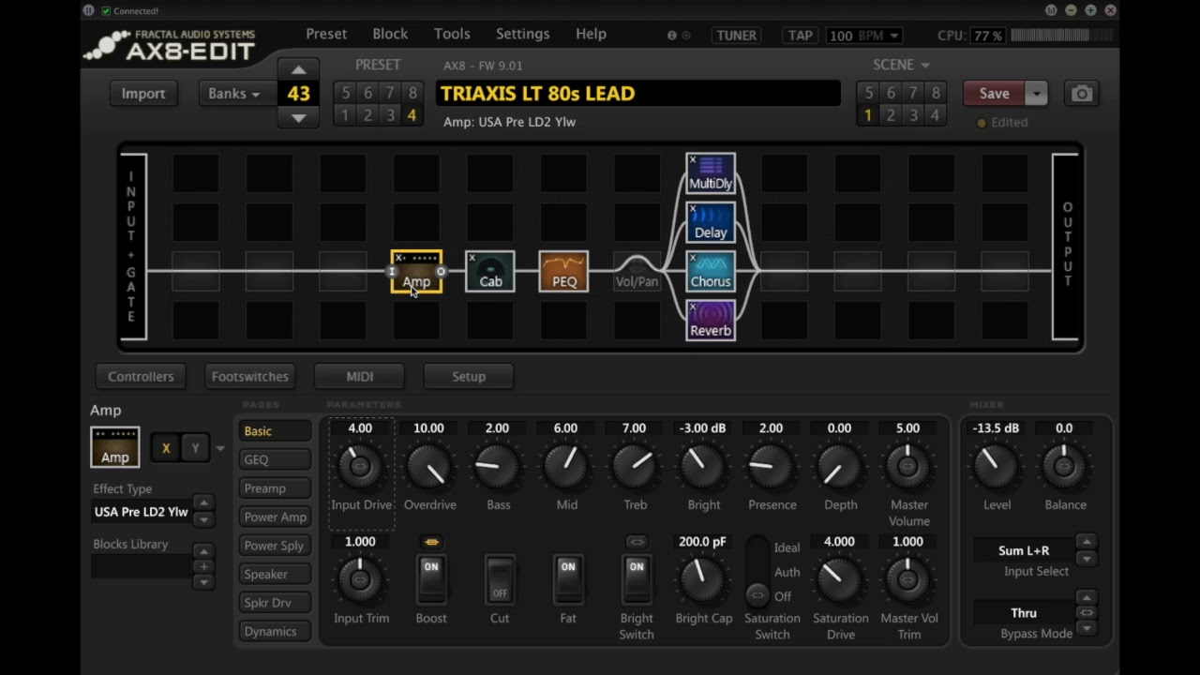Toggle the Boost switch
The width and height of the screenshot is (1200, 675).
[430, 579]
